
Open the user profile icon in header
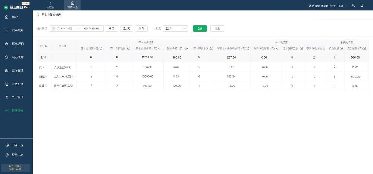tap(353, 6)
